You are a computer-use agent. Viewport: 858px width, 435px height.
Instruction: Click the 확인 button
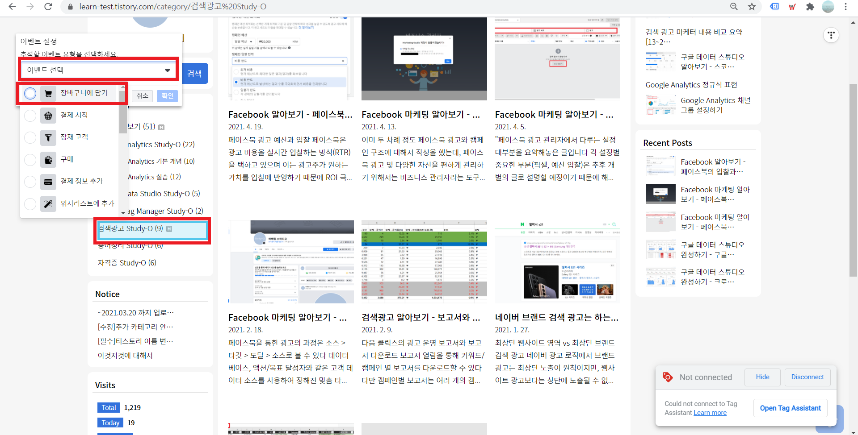[168, 96]
